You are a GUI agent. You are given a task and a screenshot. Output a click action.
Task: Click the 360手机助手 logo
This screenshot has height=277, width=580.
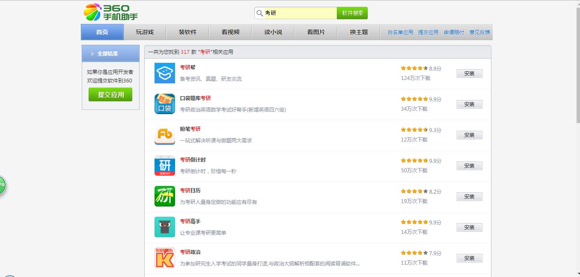[x=111, y=12]
